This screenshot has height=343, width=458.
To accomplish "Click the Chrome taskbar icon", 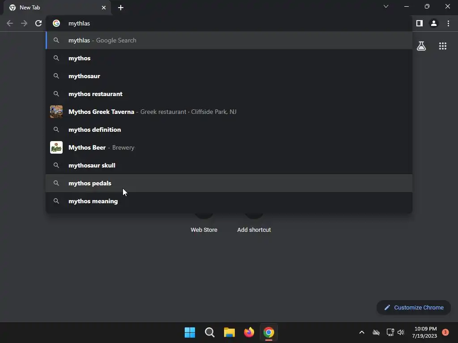I will [269, 332].
